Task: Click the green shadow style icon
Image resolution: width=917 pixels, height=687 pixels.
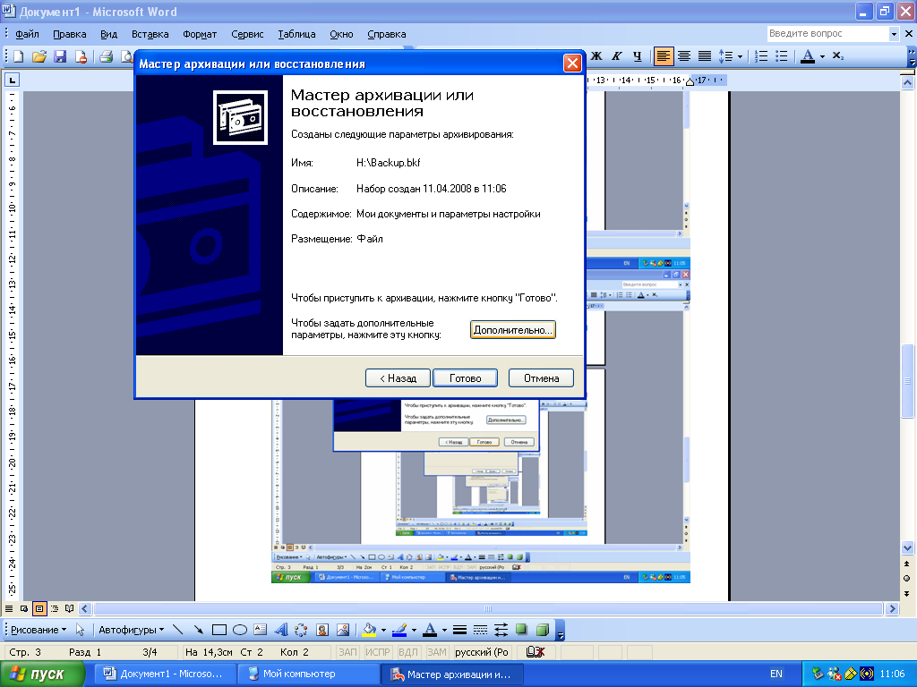Action: 521,630
